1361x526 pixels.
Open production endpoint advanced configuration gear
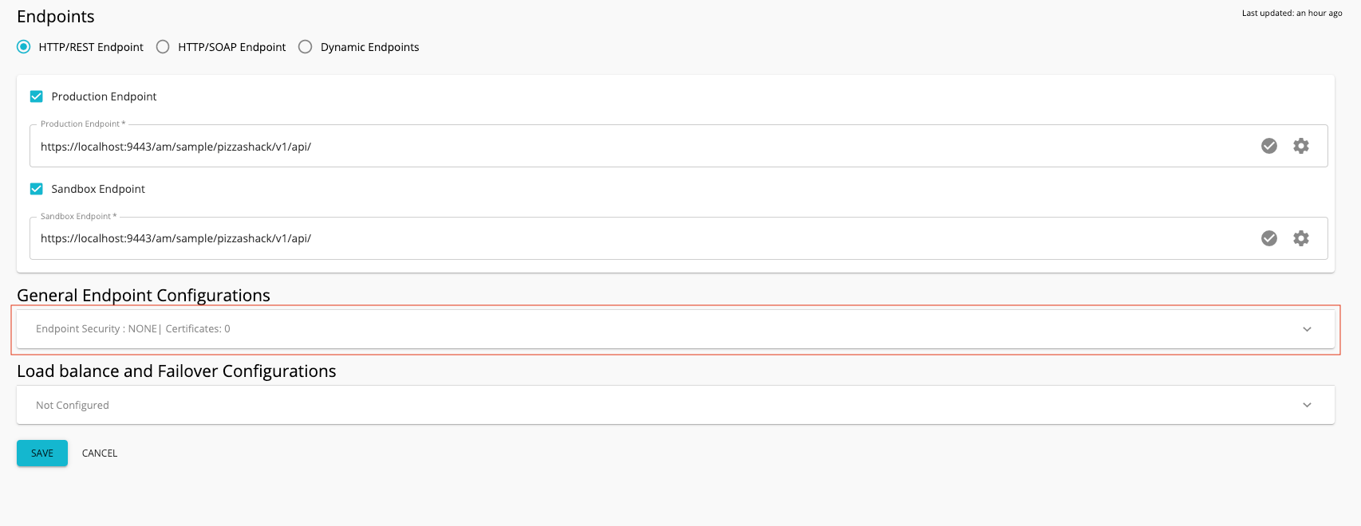click(x=1301, y=146)
